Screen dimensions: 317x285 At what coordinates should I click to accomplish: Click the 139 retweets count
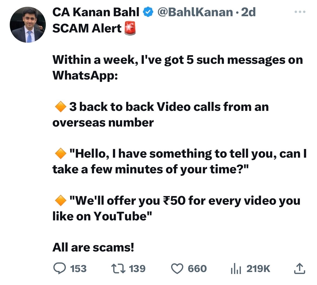pyautogui.click(x=137, y=269)
